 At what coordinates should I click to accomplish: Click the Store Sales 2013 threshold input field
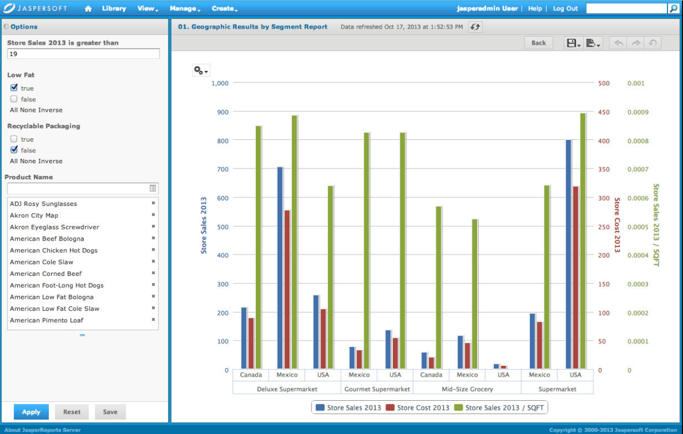point(83,53)
